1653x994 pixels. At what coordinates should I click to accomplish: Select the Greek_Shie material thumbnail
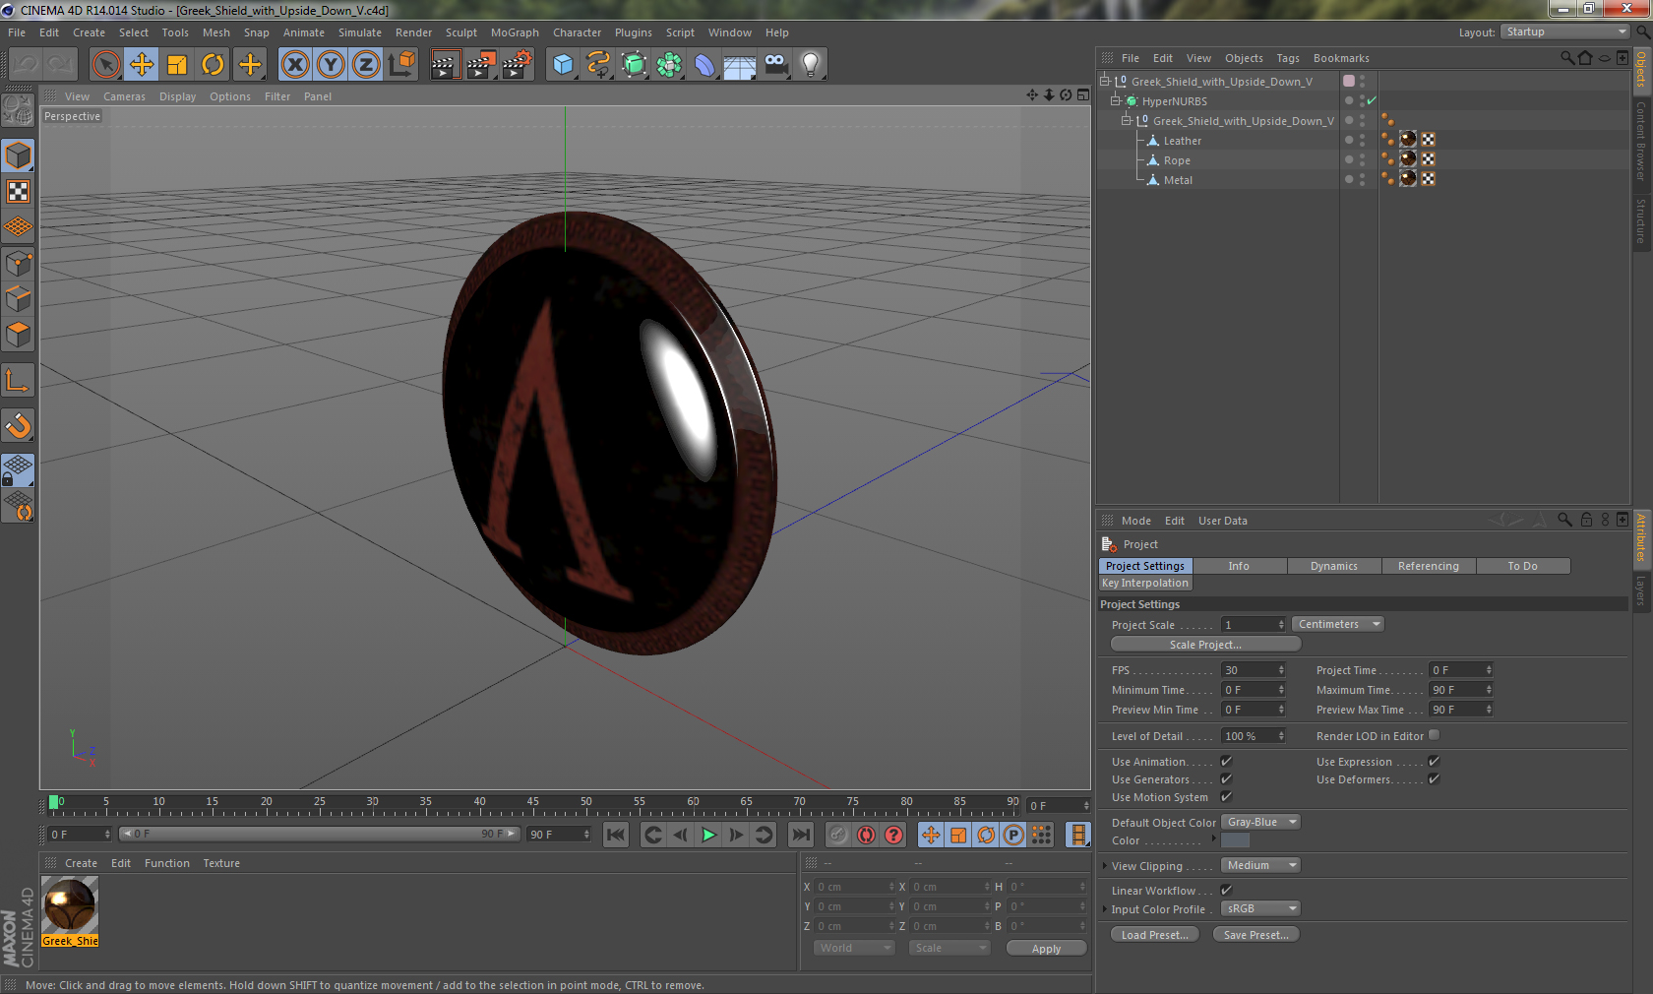coord(70,910)
